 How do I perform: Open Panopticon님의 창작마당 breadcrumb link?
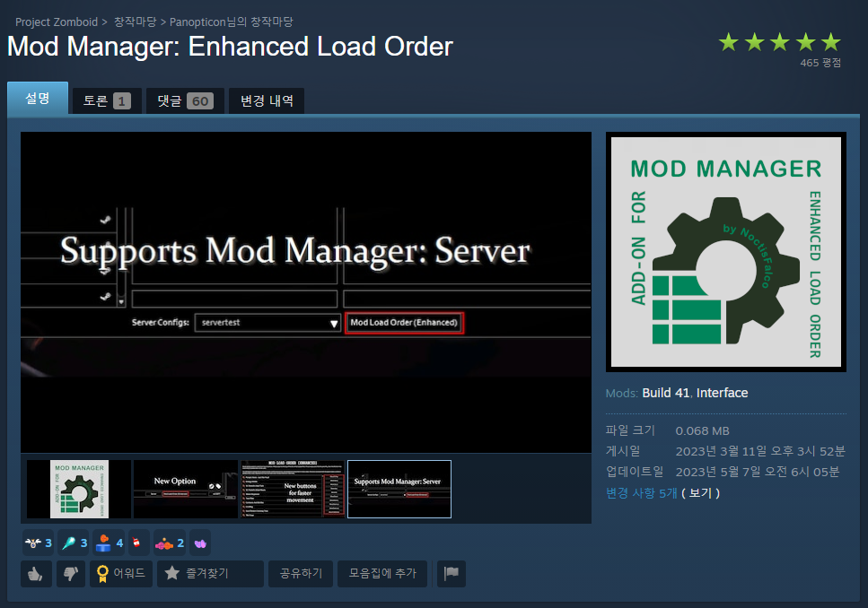pyautogui.click(x=232, y=22)
